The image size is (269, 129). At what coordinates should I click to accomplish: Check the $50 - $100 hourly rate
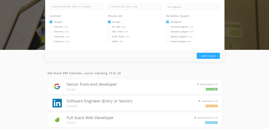tap(109, 32)
